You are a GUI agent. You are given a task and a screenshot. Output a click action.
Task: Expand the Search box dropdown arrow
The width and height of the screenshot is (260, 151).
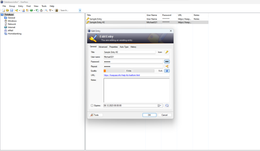[x=80, y=10]
